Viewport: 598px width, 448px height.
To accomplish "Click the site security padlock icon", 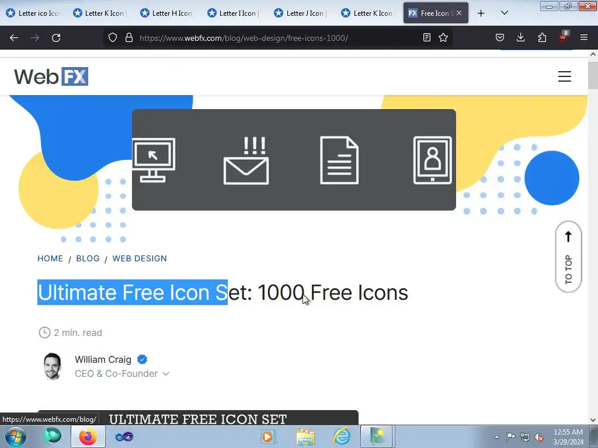I will pyautogui.click(x=129, y=37).
